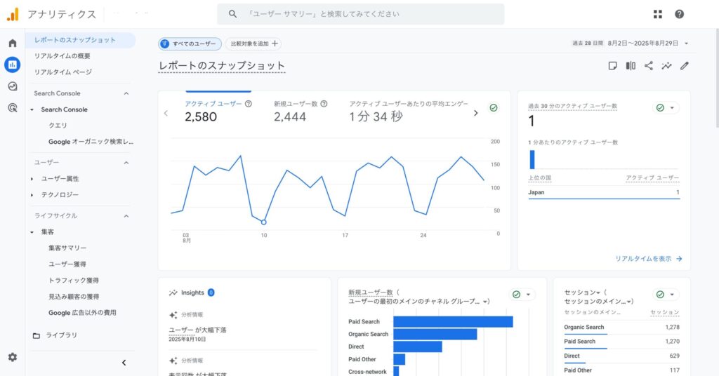Open 集客サマリー report

point(67,248)
